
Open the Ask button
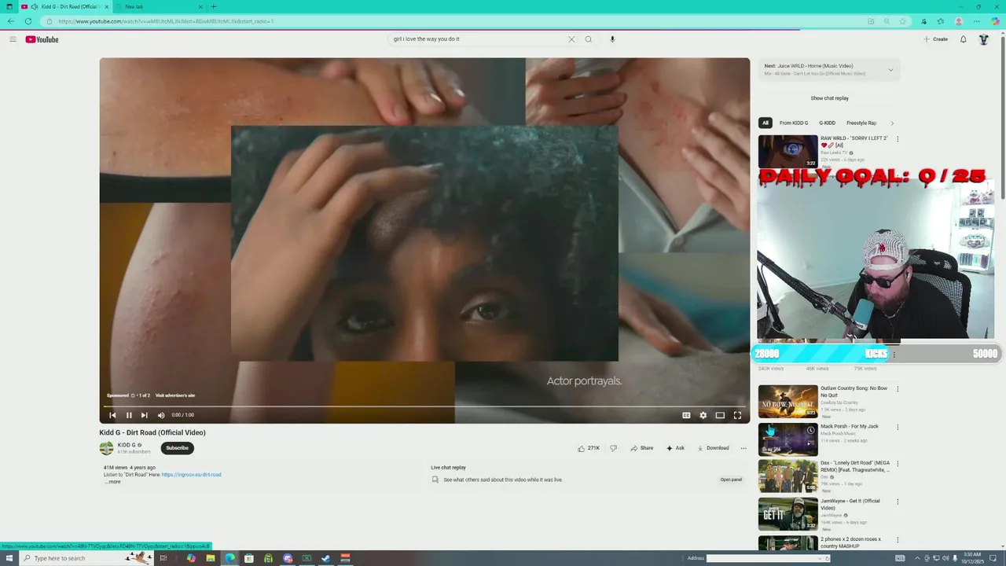point(675,448)
